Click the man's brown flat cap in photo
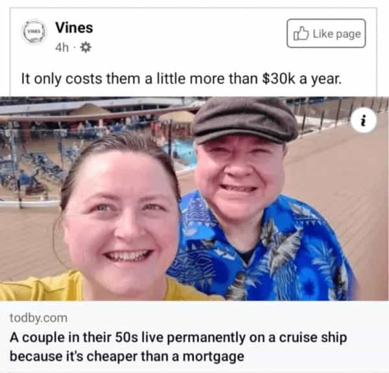 click(x=244, y=120)
